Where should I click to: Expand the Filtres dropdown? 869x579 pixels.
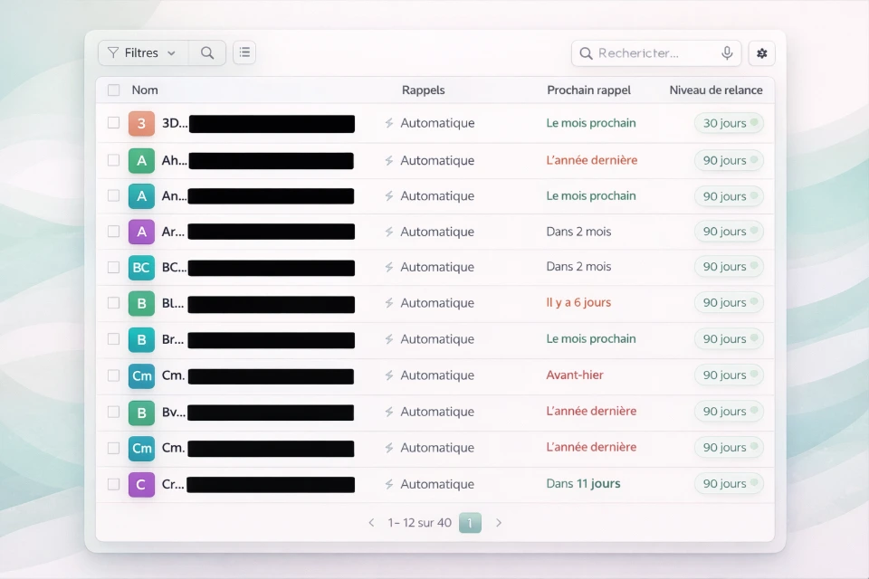[x=143, y=53]
